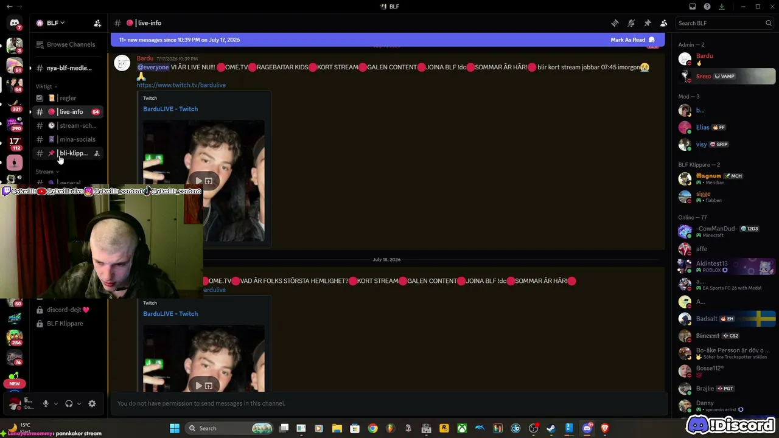Toggle the notification settings bell icon
779x438 pixels.
(x=631, y=23)
